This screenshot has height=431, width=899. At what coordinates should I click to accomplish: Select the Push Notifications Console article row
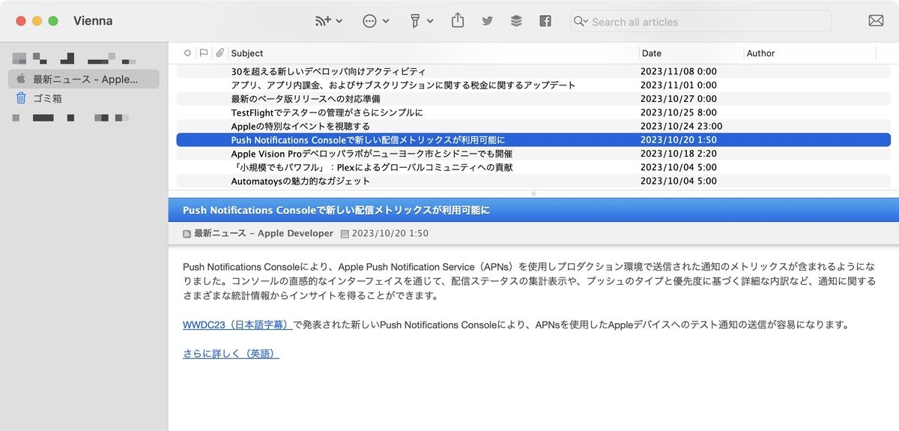533,140
